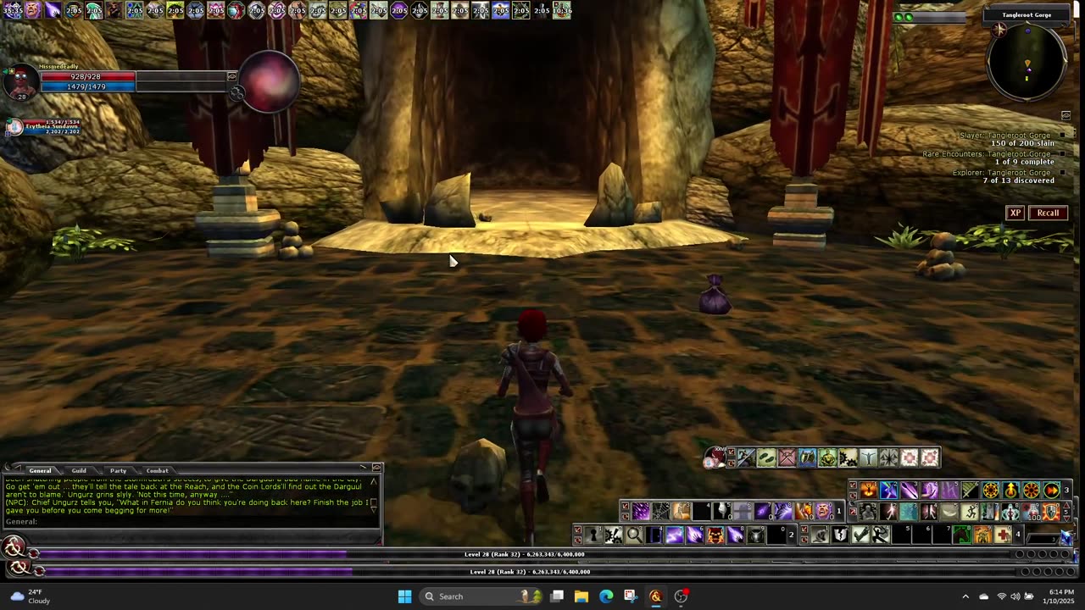This screenshot has height=610, width=1085.
Task: Open File Explorer from the taskbar
Action: click(581, 596)
